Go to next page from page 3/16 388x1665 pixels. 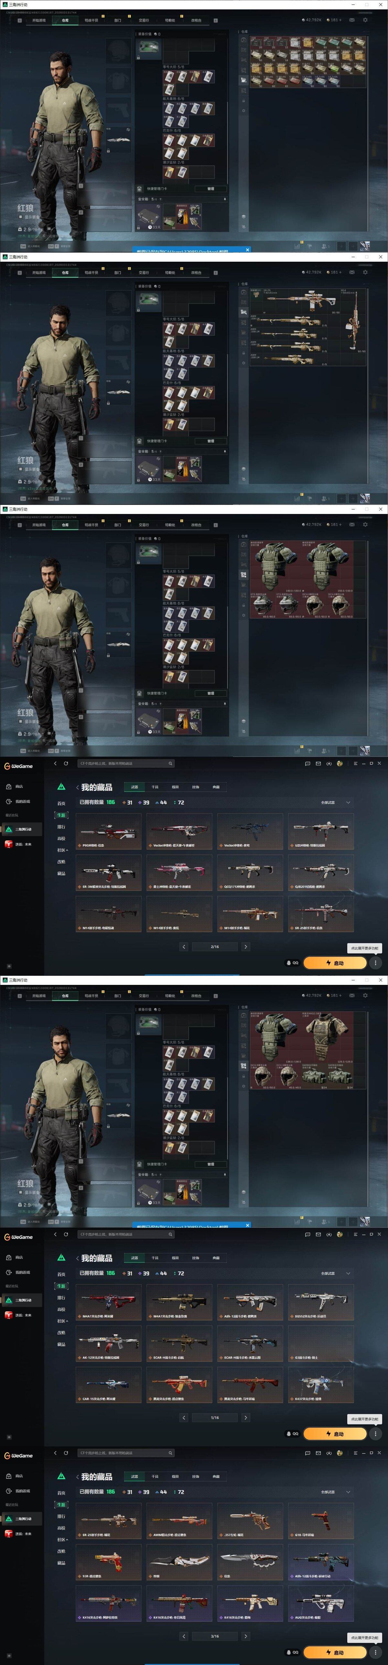245,1636
